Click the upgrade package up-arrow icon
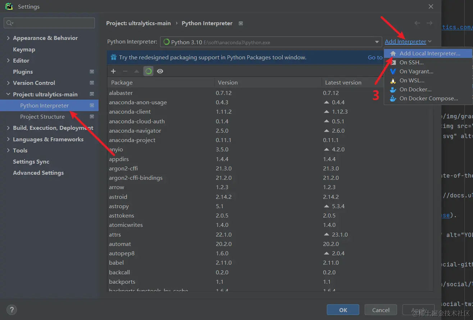The width and height of the screenshot is (473, 320). [x=137, y=71]
